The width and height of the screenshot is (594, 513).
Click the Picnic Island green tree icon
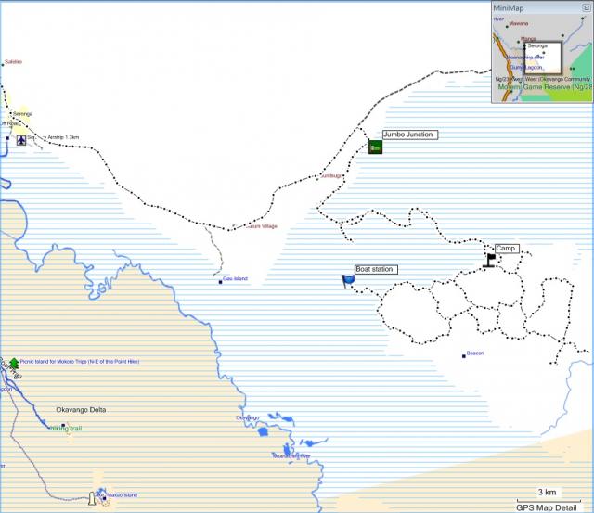point(14,364)
